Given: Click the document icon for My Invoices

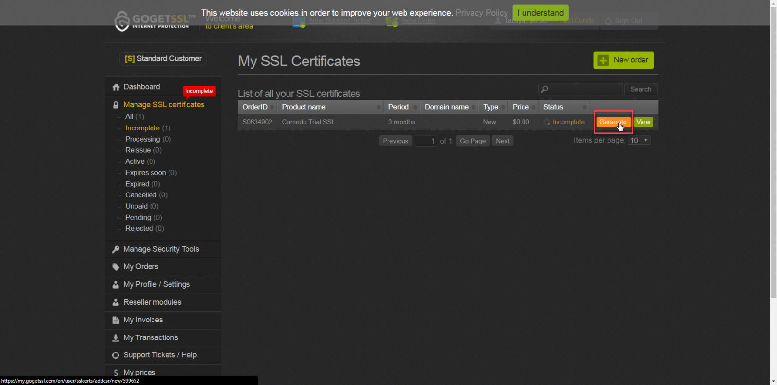Looking at the screenshot, I should (x=116, y=320).
